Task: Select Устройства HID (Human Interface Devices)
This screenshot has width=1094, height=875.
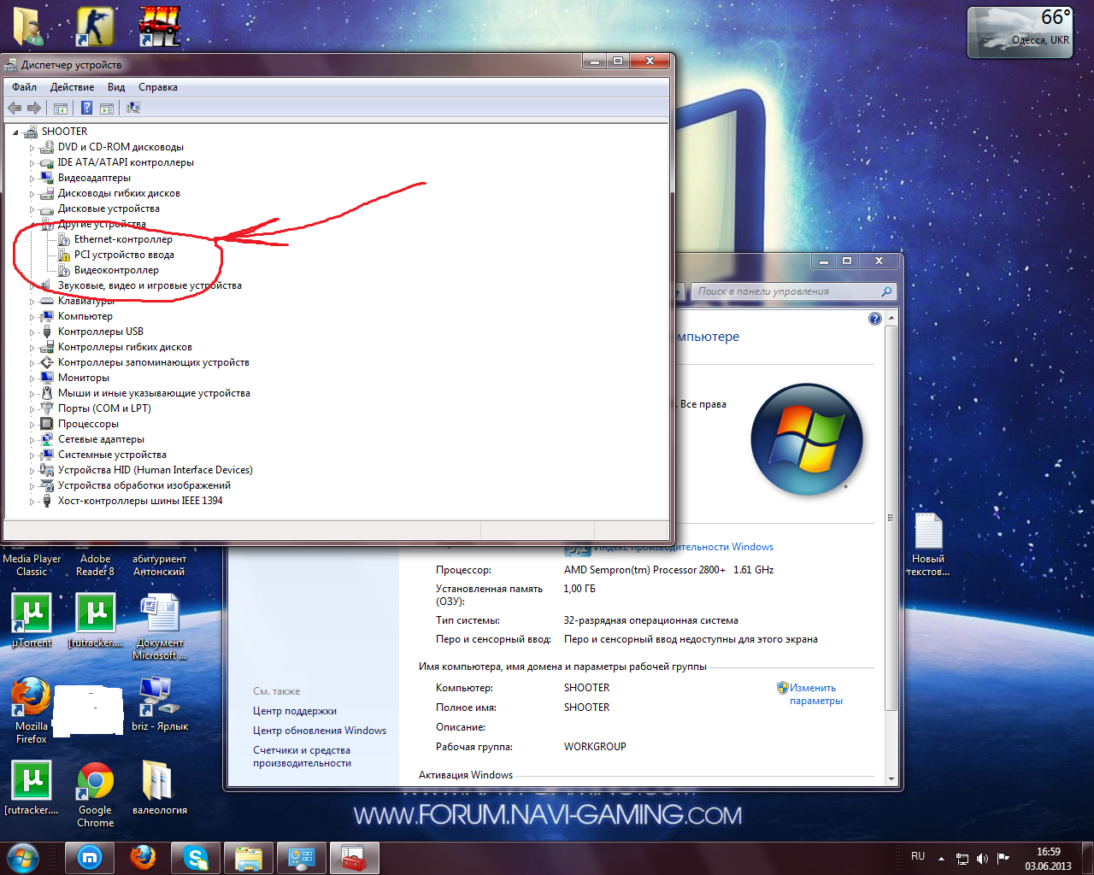Action: pos(156,470)
